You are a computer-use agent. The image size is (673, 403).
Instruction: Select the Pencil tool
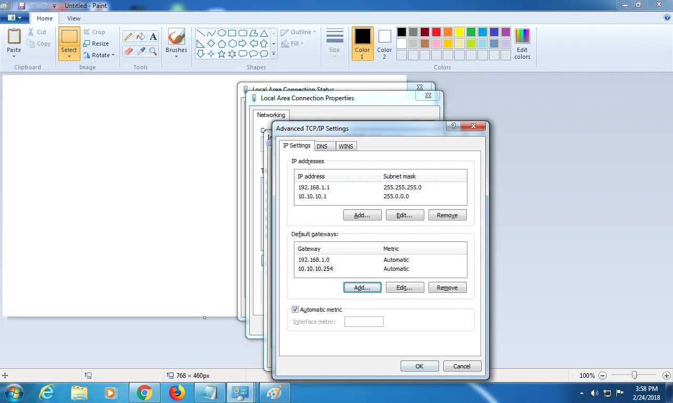(128, 37)
